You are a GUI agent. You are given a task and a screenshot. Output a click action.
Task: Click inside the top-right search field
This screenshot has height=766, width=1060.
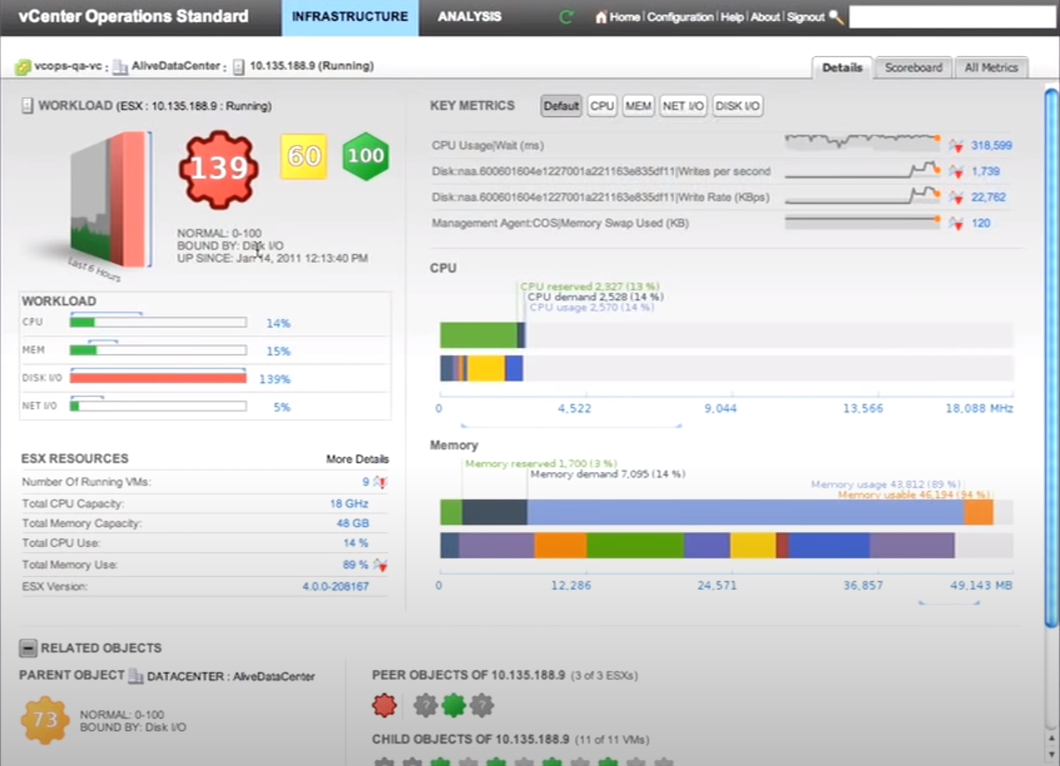coord(952,16)
